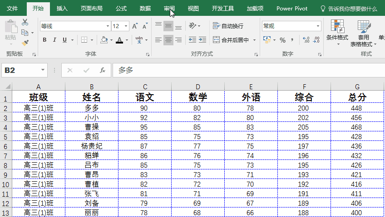
Task: Click the Increase Decimal icon
Action: [x=306, y=40]
